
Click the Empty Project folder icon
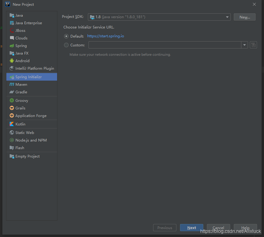coord(12,156)
